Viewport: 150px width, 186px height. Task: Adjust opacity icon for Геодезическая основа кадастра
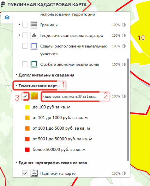pyautogui.click(x=124, y=35)
